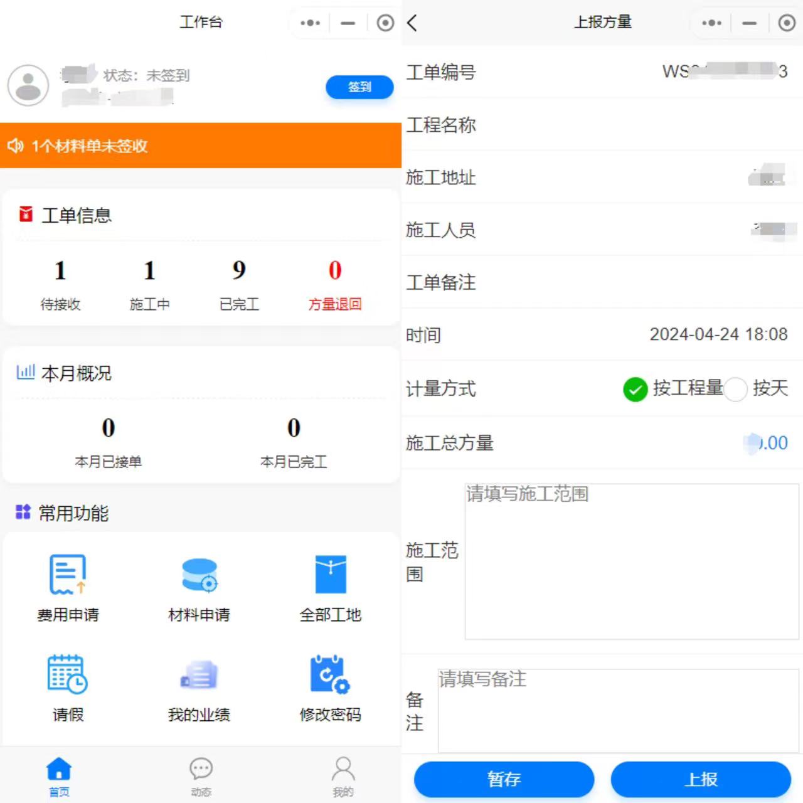Click into the 施工范围 text area
Viewport: 803px width, 803px height.
[x=631, y=561]
